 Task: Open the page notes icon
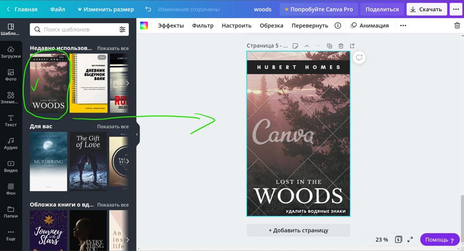[x=295, y=46]
